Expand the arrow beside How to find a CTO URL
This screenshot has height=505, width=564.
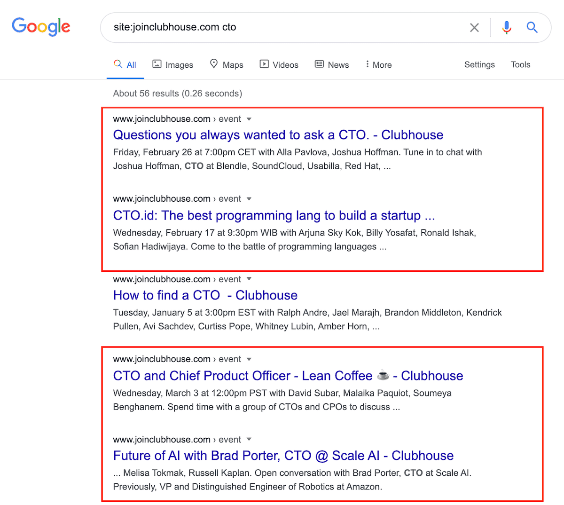point(249,279)
